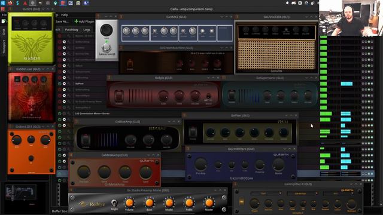Enable the GxPlexi plugin in rack list
The height and width of the screenshot is (215, 383).
pyautogui.click(x=60, y=84)
